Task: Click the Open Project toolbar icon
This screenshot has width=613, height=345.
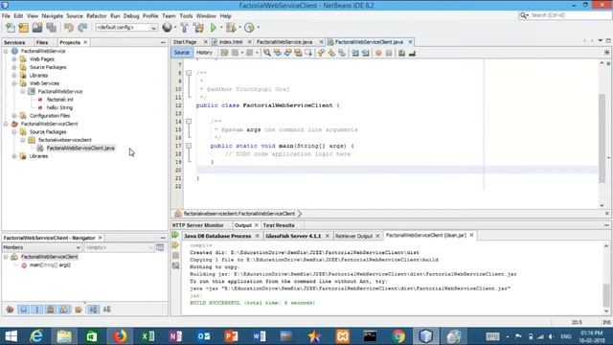Action: (37, 28)
